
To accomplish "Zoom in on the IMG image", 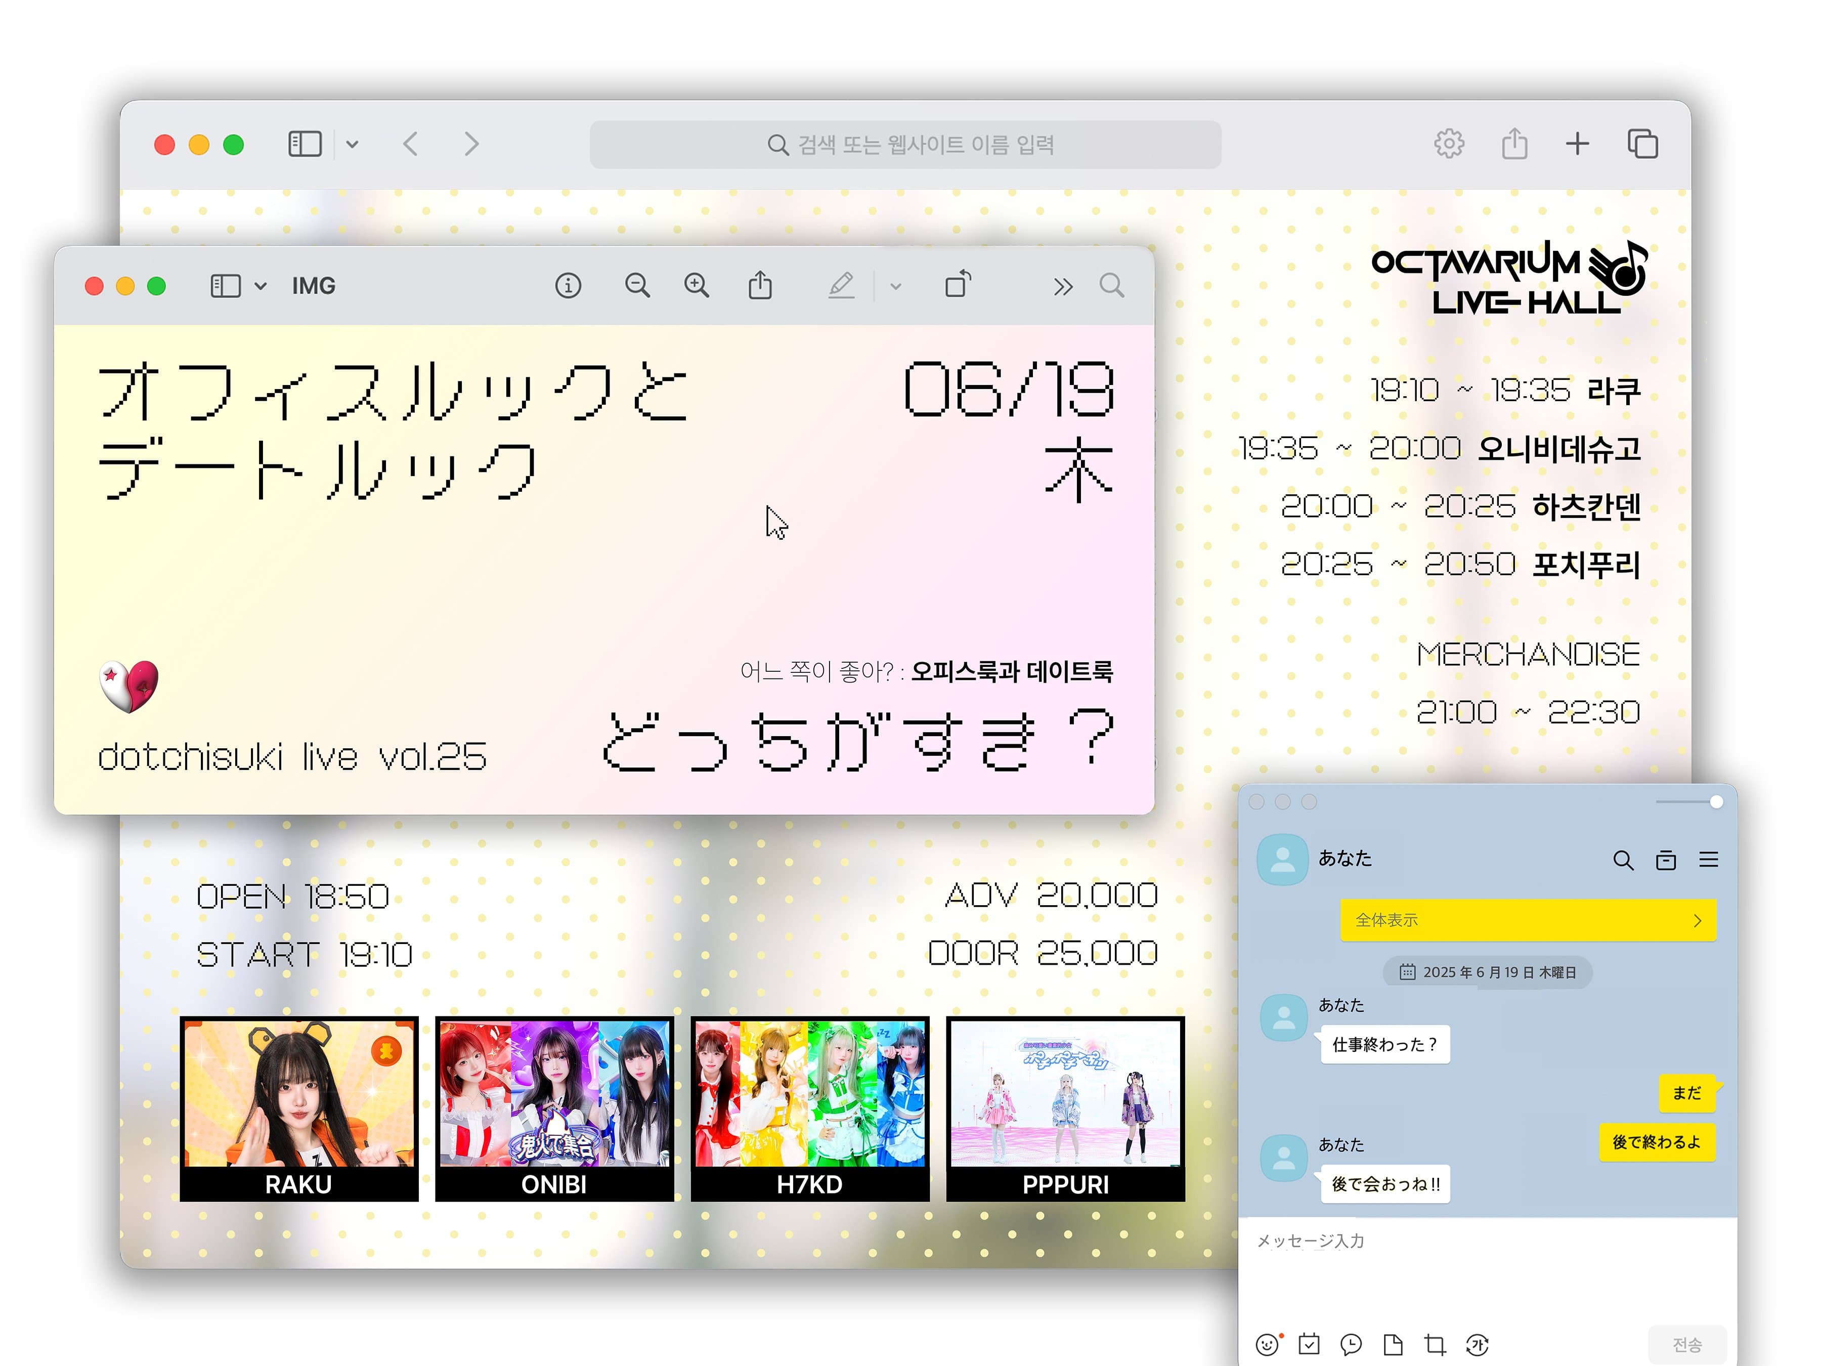I will coord(697,286).
